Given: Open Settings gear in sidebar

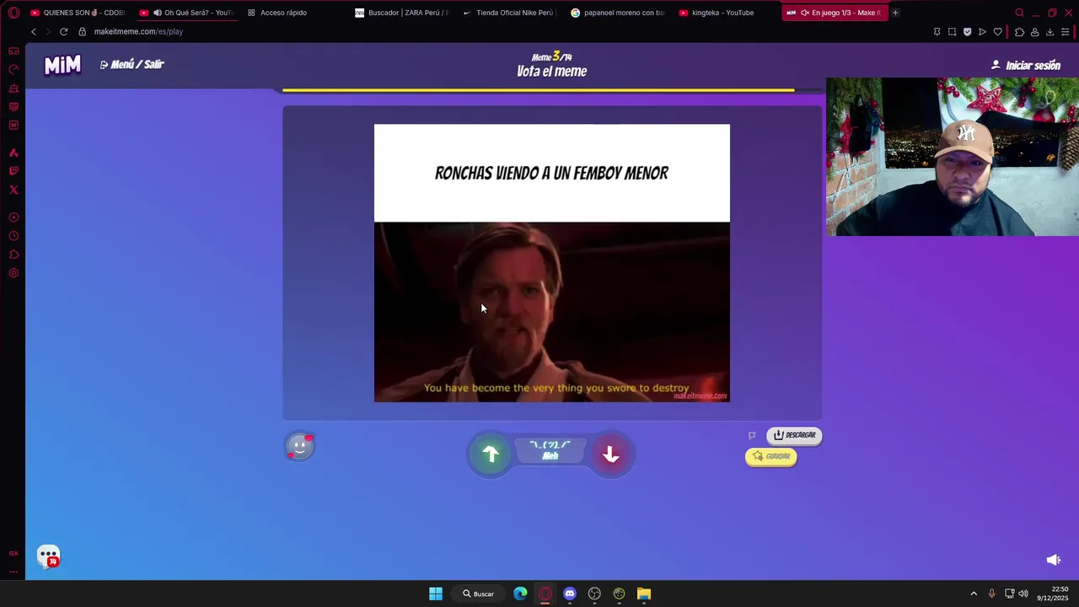Looking at the screenshot, I should 13,273.
